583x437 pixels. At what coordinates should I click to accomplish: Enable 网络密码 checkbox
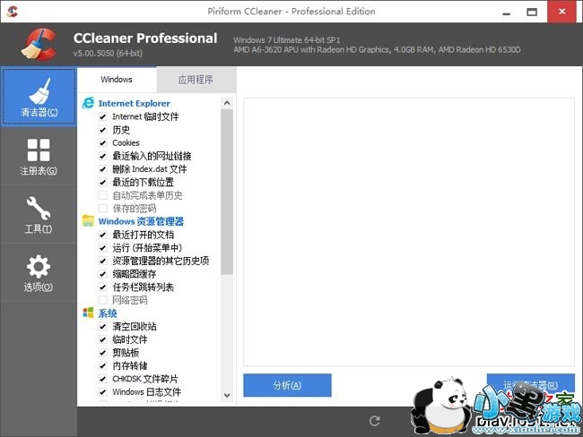(102, 300)
